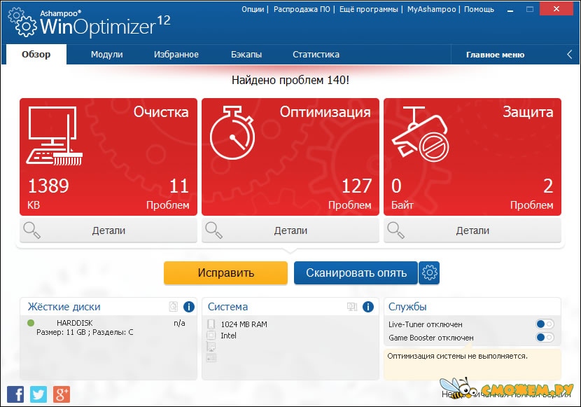Viewport: 581px width, 407px height.
Task: Open Детали for Очистка
Action: point(108,230)
